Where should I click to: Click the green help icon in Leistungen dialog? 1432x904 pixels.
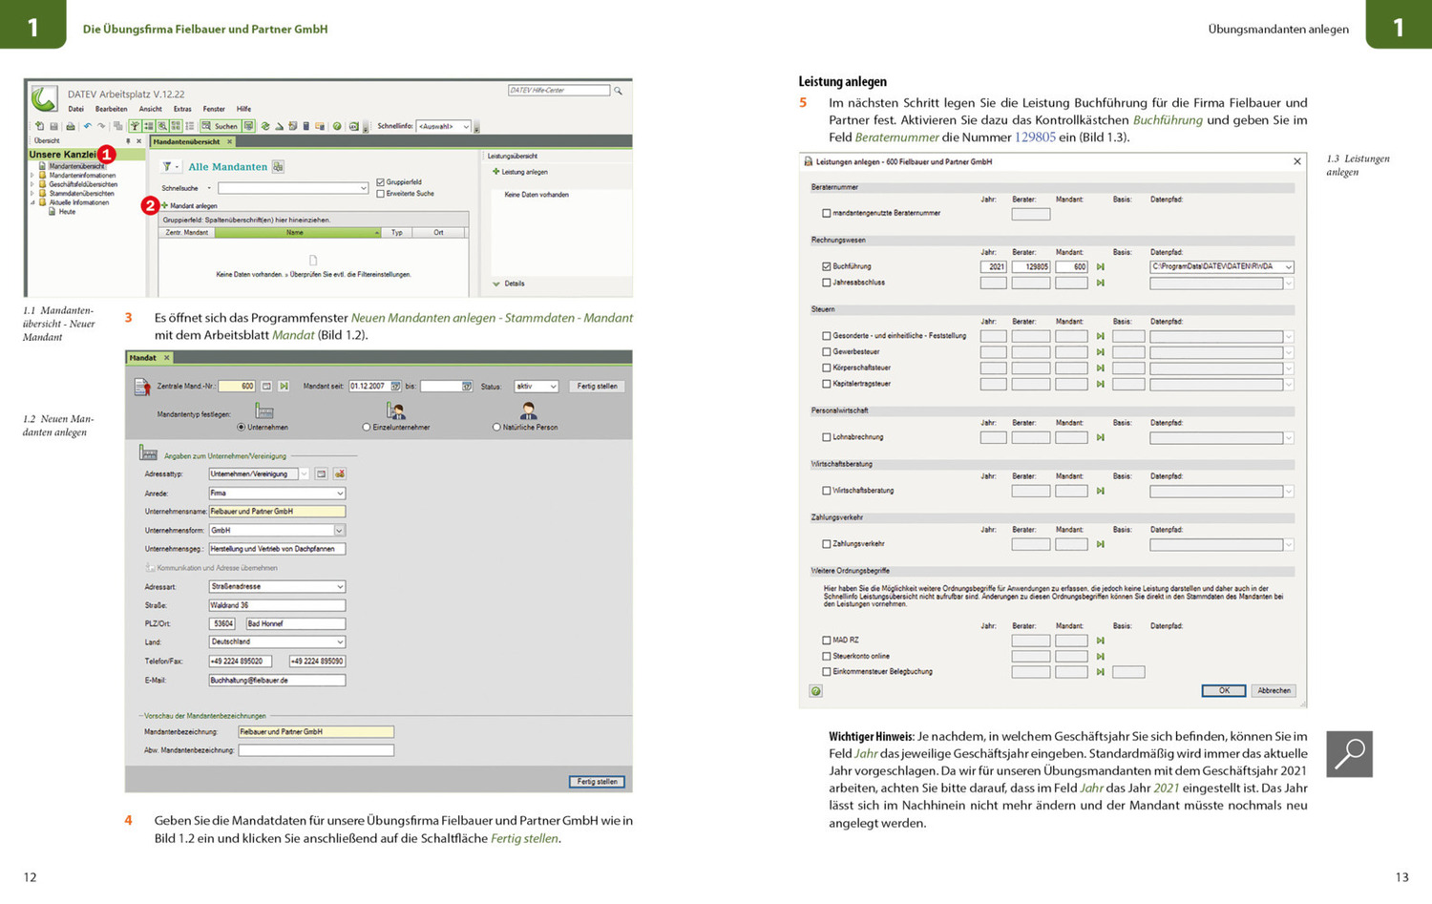coord(816,690)
